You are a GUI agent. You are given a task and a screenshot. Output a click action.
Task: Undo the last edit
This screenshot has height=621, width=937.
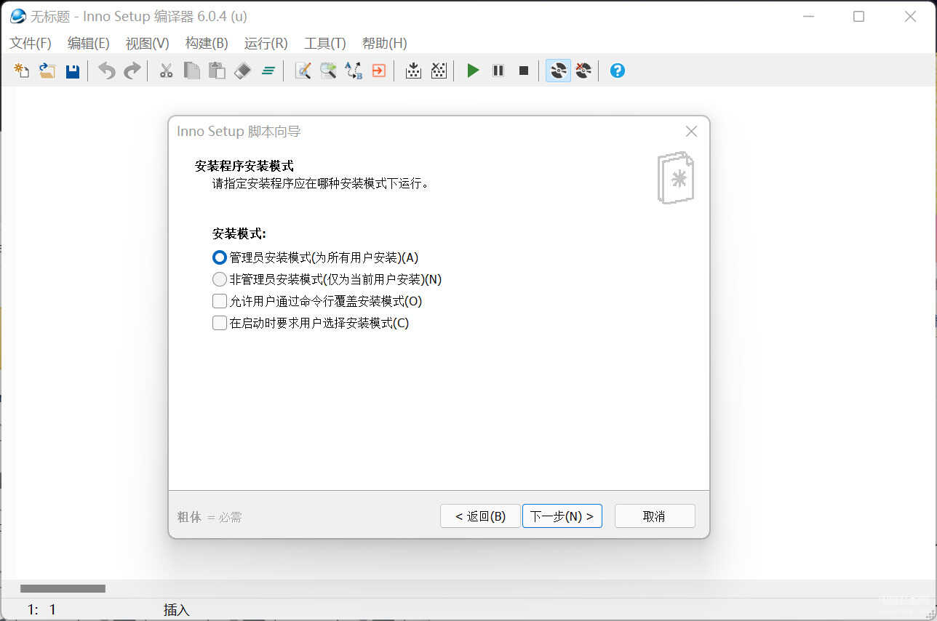point(107,71)
